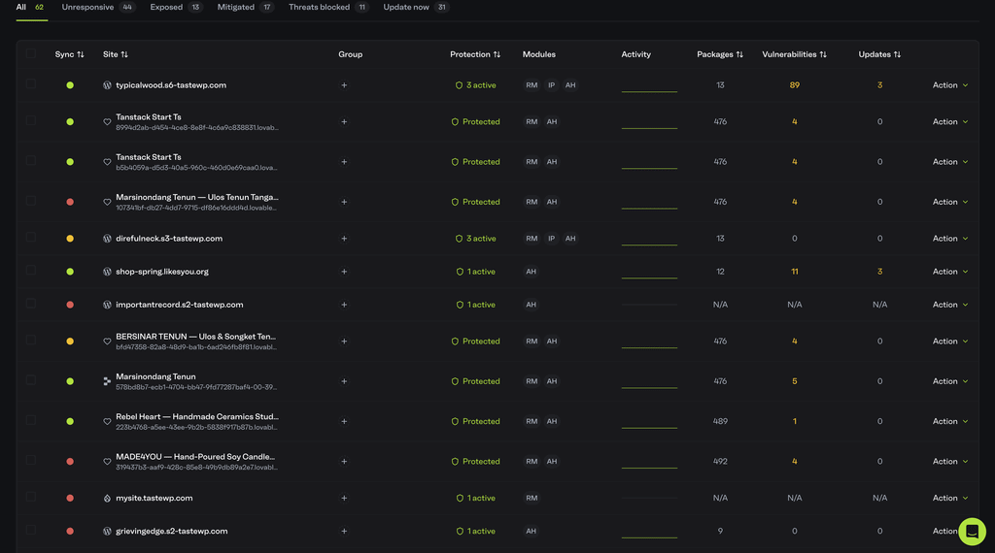
Task: Sort table by Packages column
Action: click(720, 54)
